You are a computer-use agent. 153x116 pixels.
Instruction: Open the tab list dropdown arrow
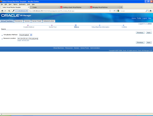pos(152,7)
